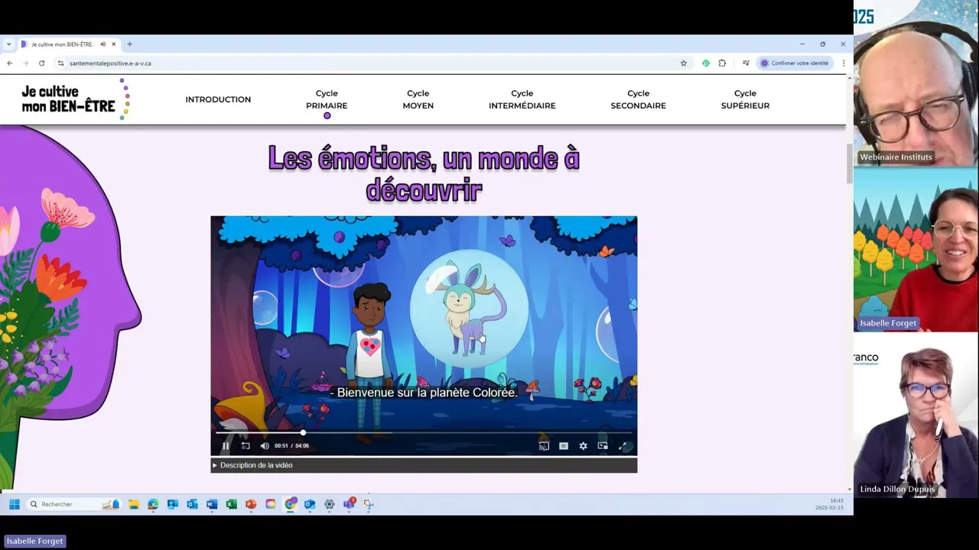Mute the video volume
This screenshot has height=550, width=979.
pyautogui.click(x=265, y=446)
